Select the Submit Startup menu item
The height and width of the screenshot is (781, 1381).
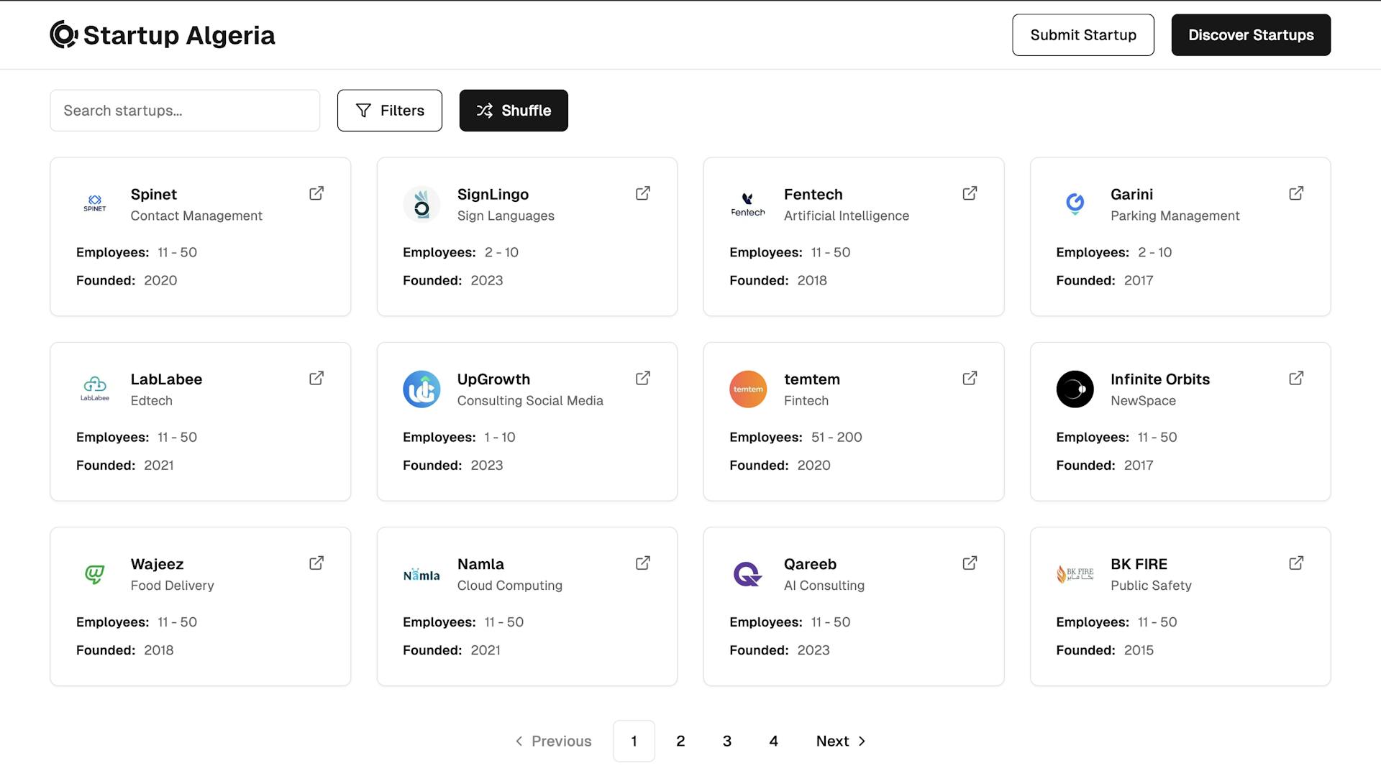(x=1083, y=34)
